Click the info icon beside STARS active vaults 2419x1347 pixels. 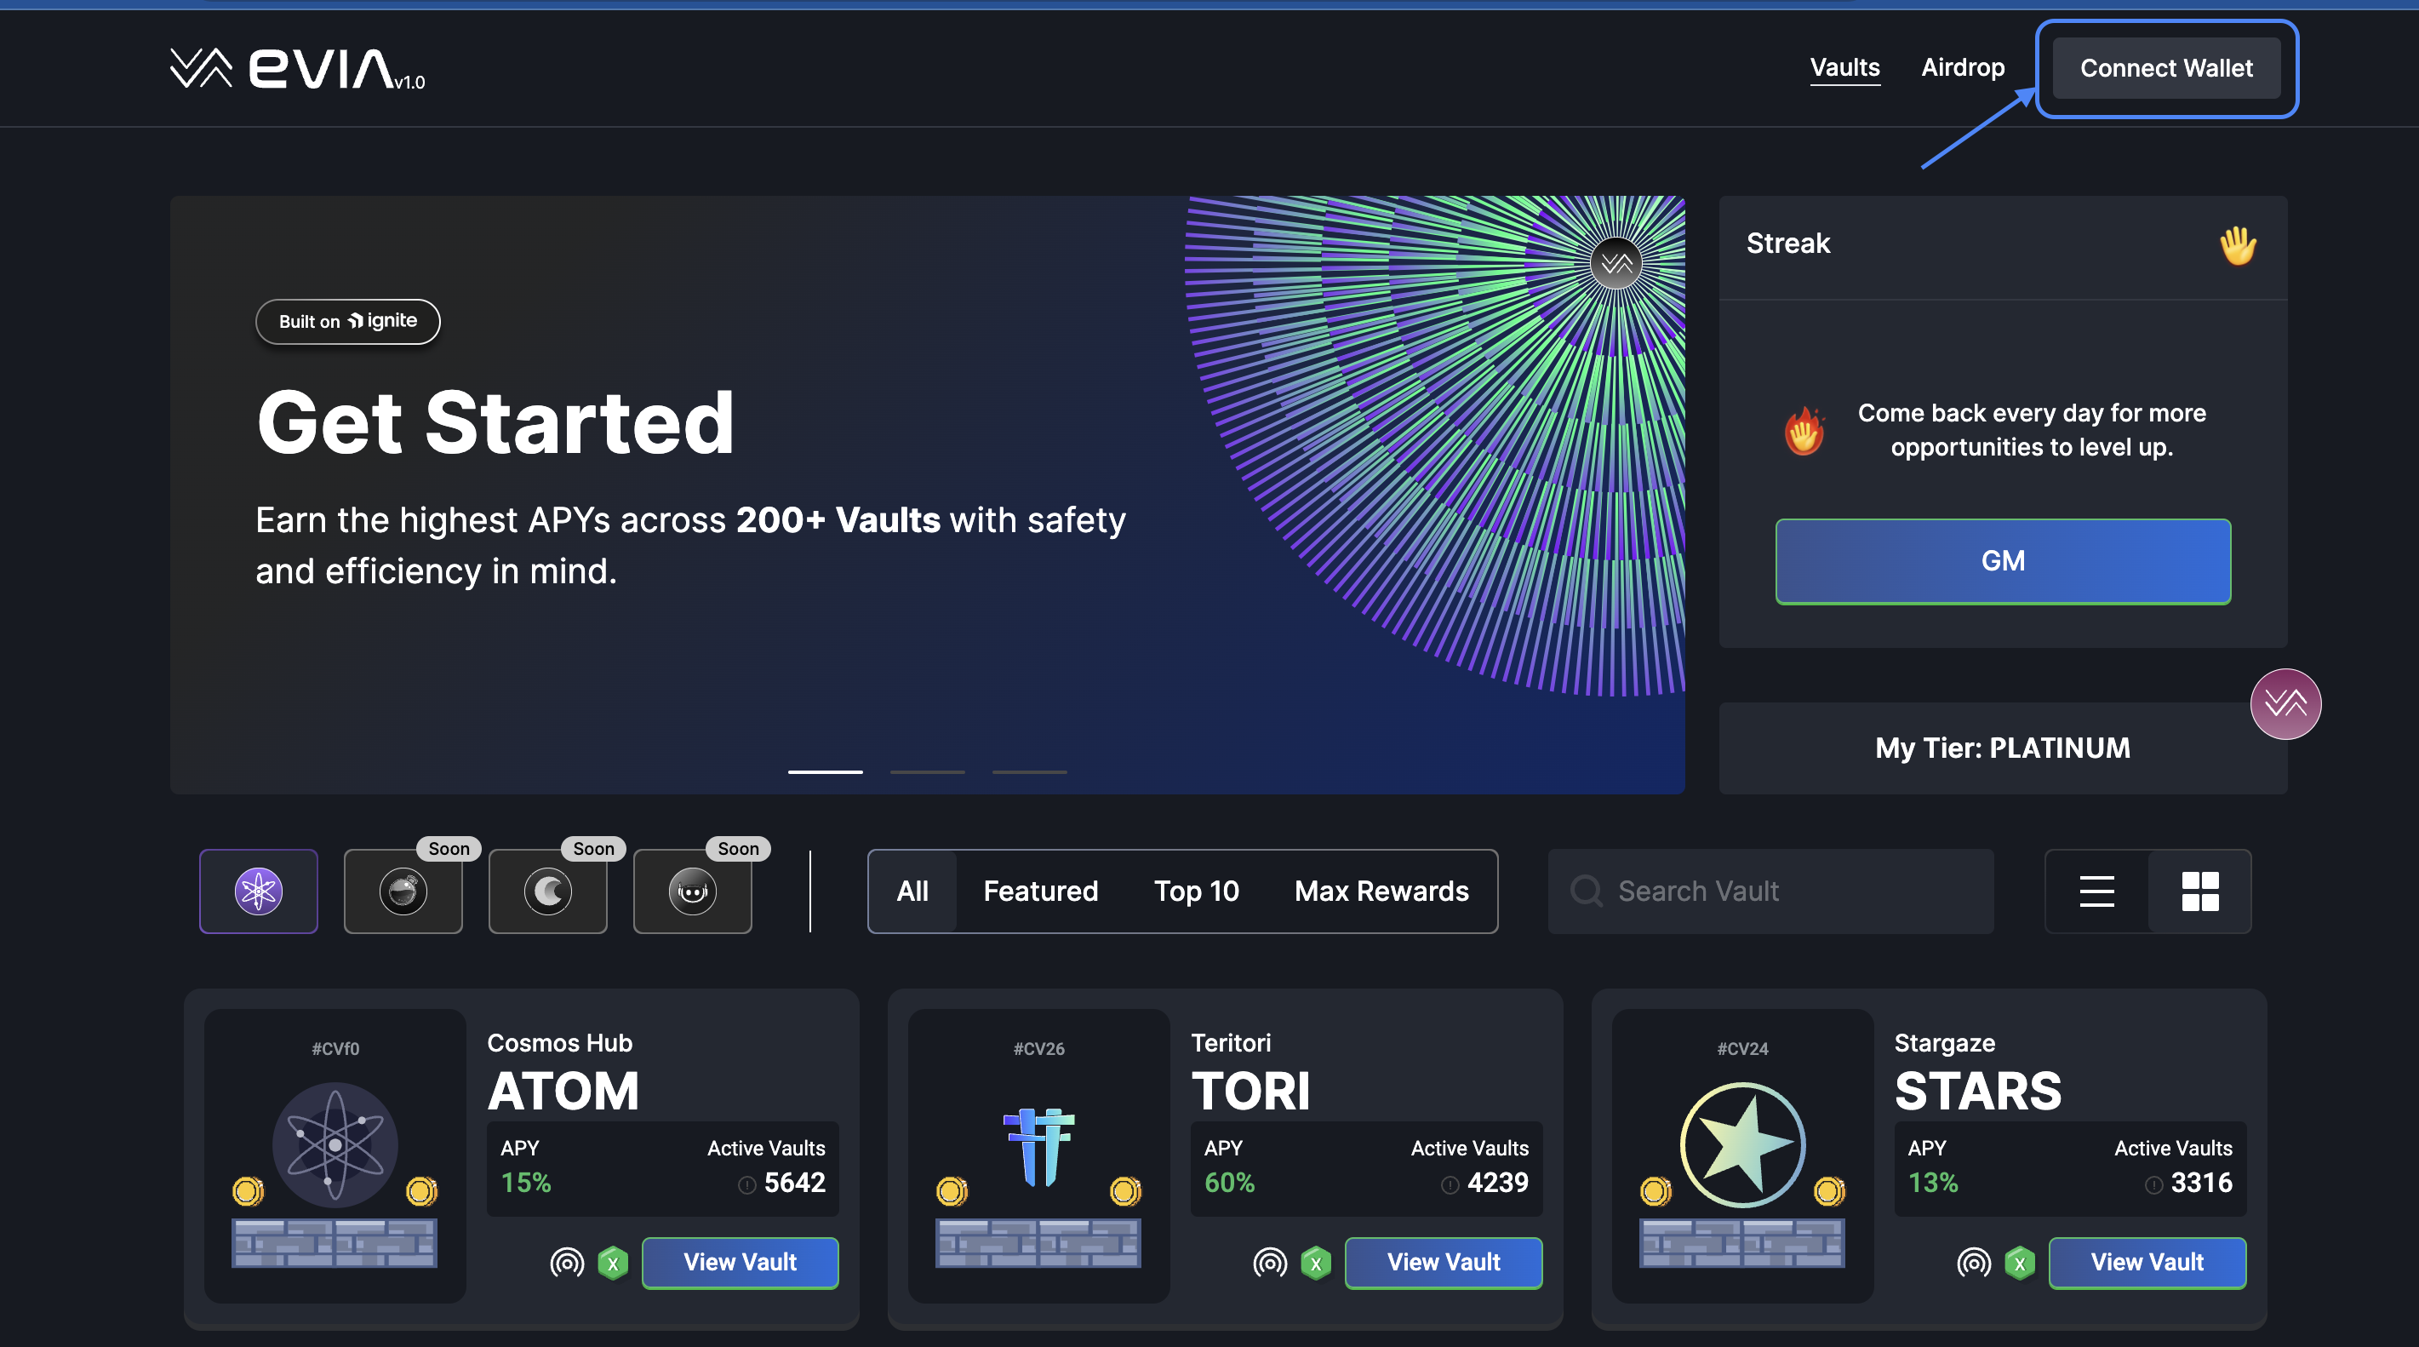pos(2153,1184)
